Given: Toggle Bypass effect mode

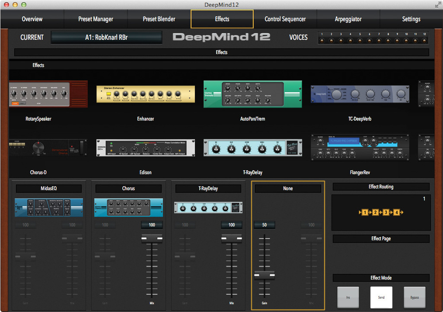Looking at the screenshot, I should (x=414, y=297).
